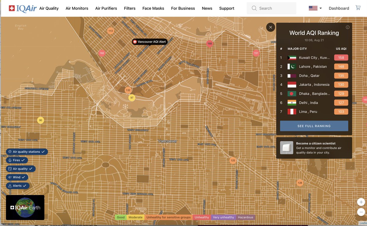Screen dimensions: 367x226
Task: Open the Dashboard link
Action: click(x=339, y=8)
